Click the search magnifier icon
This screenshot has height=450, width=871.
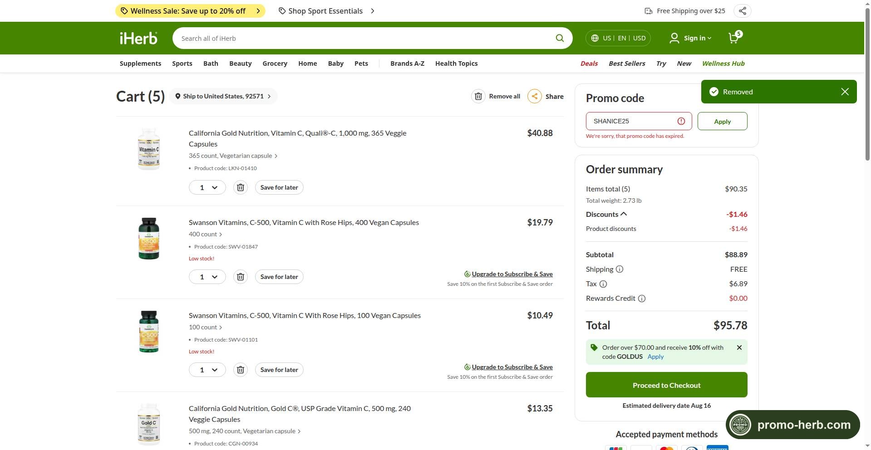560,38
